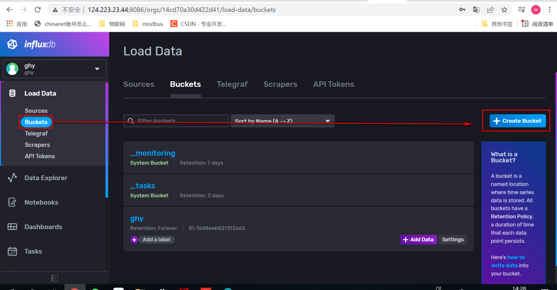Open Dashboards using its sidebar icon
Image resolution: width=557 pixels, height=290 pixels.
[x=12, y=226]
